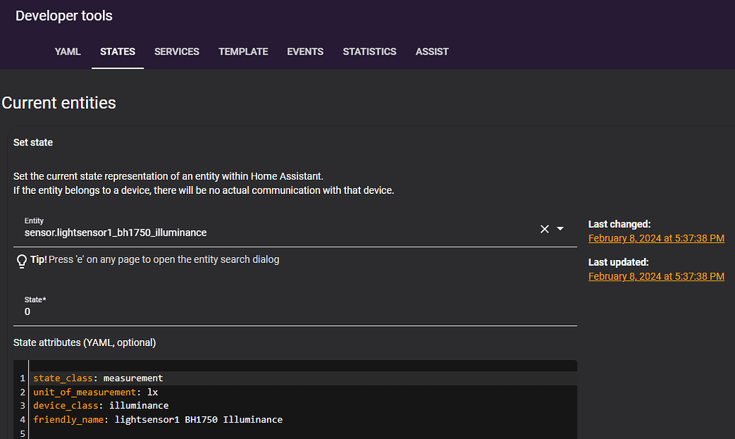735x439 pixels.
Task: Click the Developer tools page title
Action: 64,16
